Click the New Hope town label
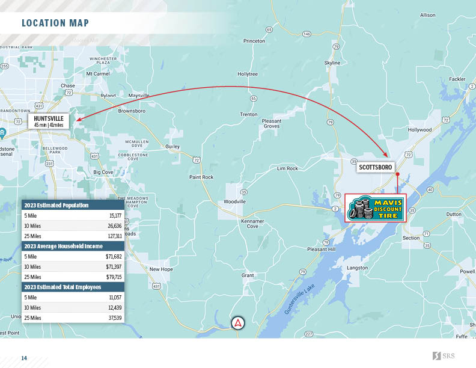The image size is (476, 368). pyautogui.click(x=161, y=269)
